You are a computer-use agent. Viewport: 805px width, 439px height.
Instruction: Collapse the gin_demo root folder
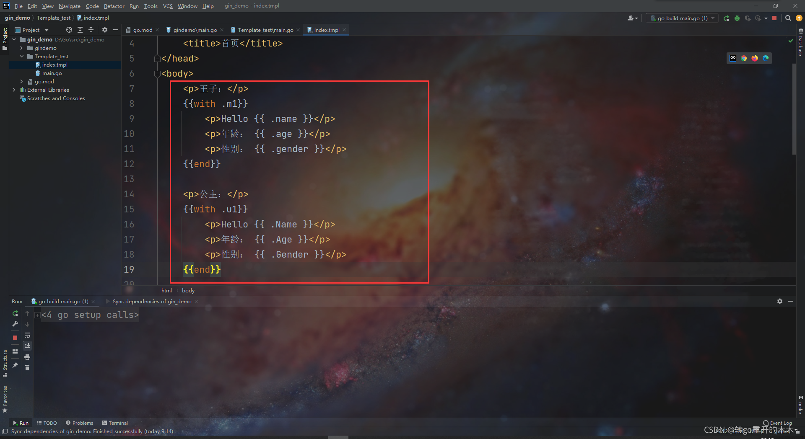tap(14, 39)
